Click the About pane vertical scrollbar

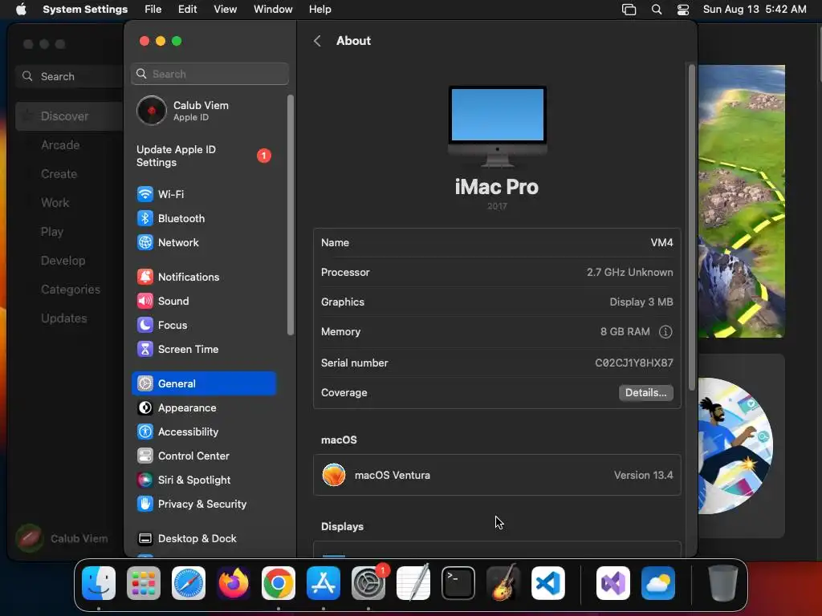(x=692, y=227)
